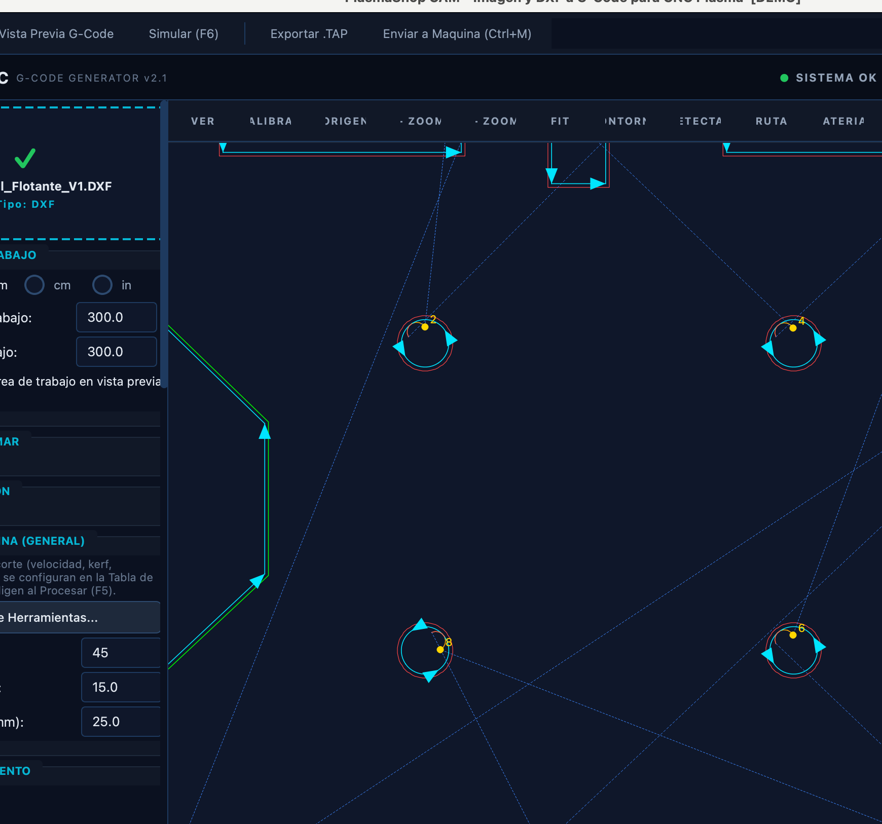Click the G-CODE GENERATOR v2.1 label
Image resolution: width=882 pixels, height=824 pixels.
point(92,78)
